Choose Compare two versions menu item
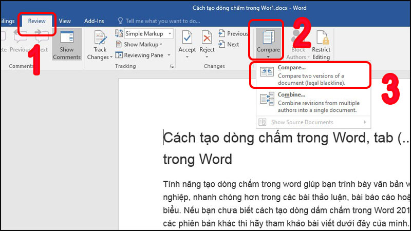The width and height of the screenshot is (411, 231). coord(310,75)
